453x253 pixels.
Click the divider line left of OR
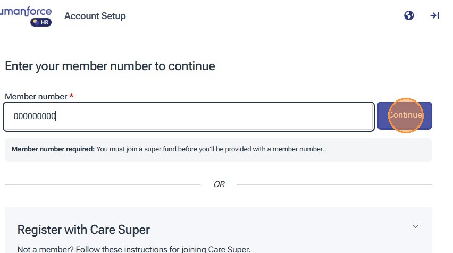101,184
